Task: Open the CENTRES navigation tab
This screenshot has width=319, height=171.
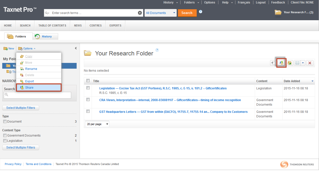Action: tap(96, 25)
